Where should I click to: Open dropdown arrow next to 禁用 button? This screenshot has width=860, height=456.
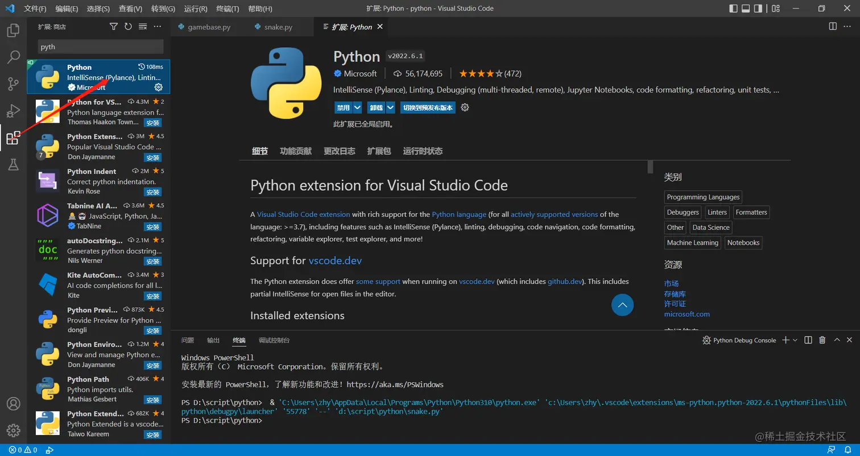click(x=357, y=107)
